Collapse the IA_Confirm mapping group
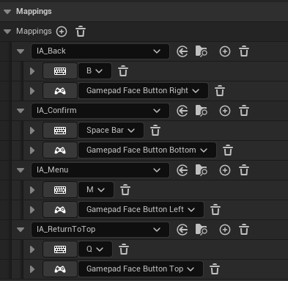288x281 pixels. click(x=21, y=111)
